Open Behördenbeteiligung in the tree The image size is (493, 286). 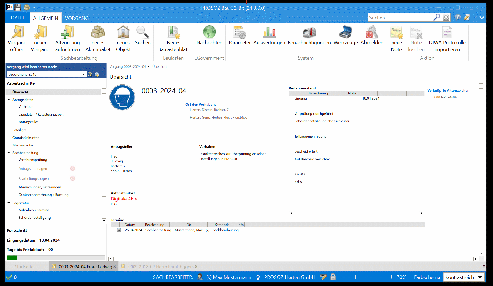pyautogui.click(x=35, y=218)
